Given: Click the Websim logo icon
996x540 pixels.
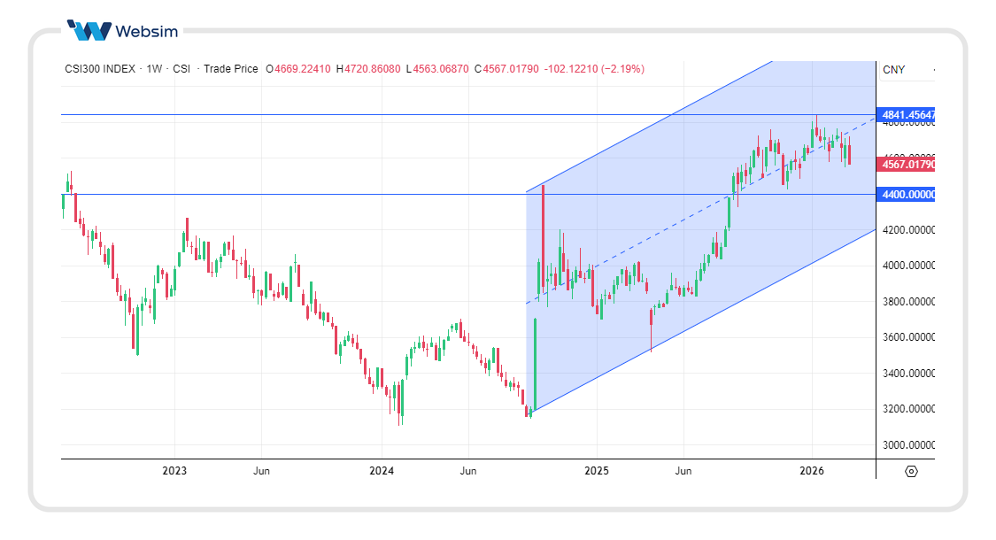Looking at the screenshot, I should 89,31.
